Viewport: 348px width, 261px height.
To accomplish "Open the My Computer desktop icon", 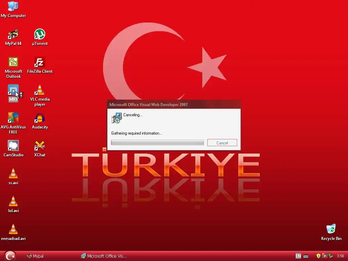I will click(13, 9).
